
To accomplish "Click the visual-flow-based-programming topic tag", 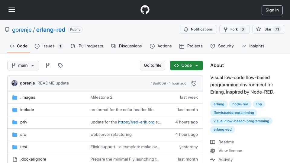I will pos(241,121).
